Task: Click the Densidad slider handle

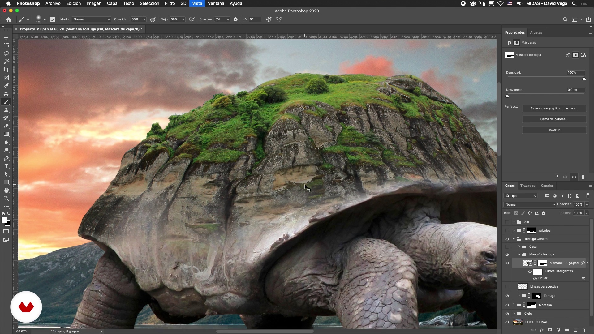Action: tap(584, 79)
